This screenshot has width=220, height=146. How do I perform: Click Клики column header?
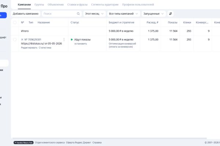187,22
